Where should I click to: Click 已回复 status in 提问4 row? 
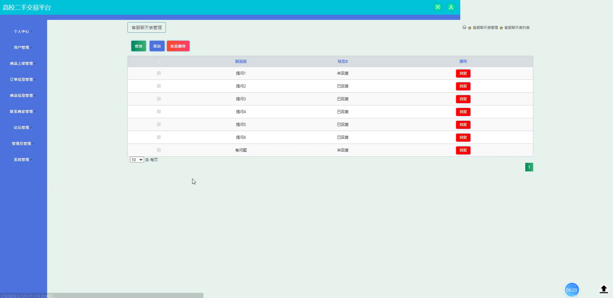(x=343, y=112)
